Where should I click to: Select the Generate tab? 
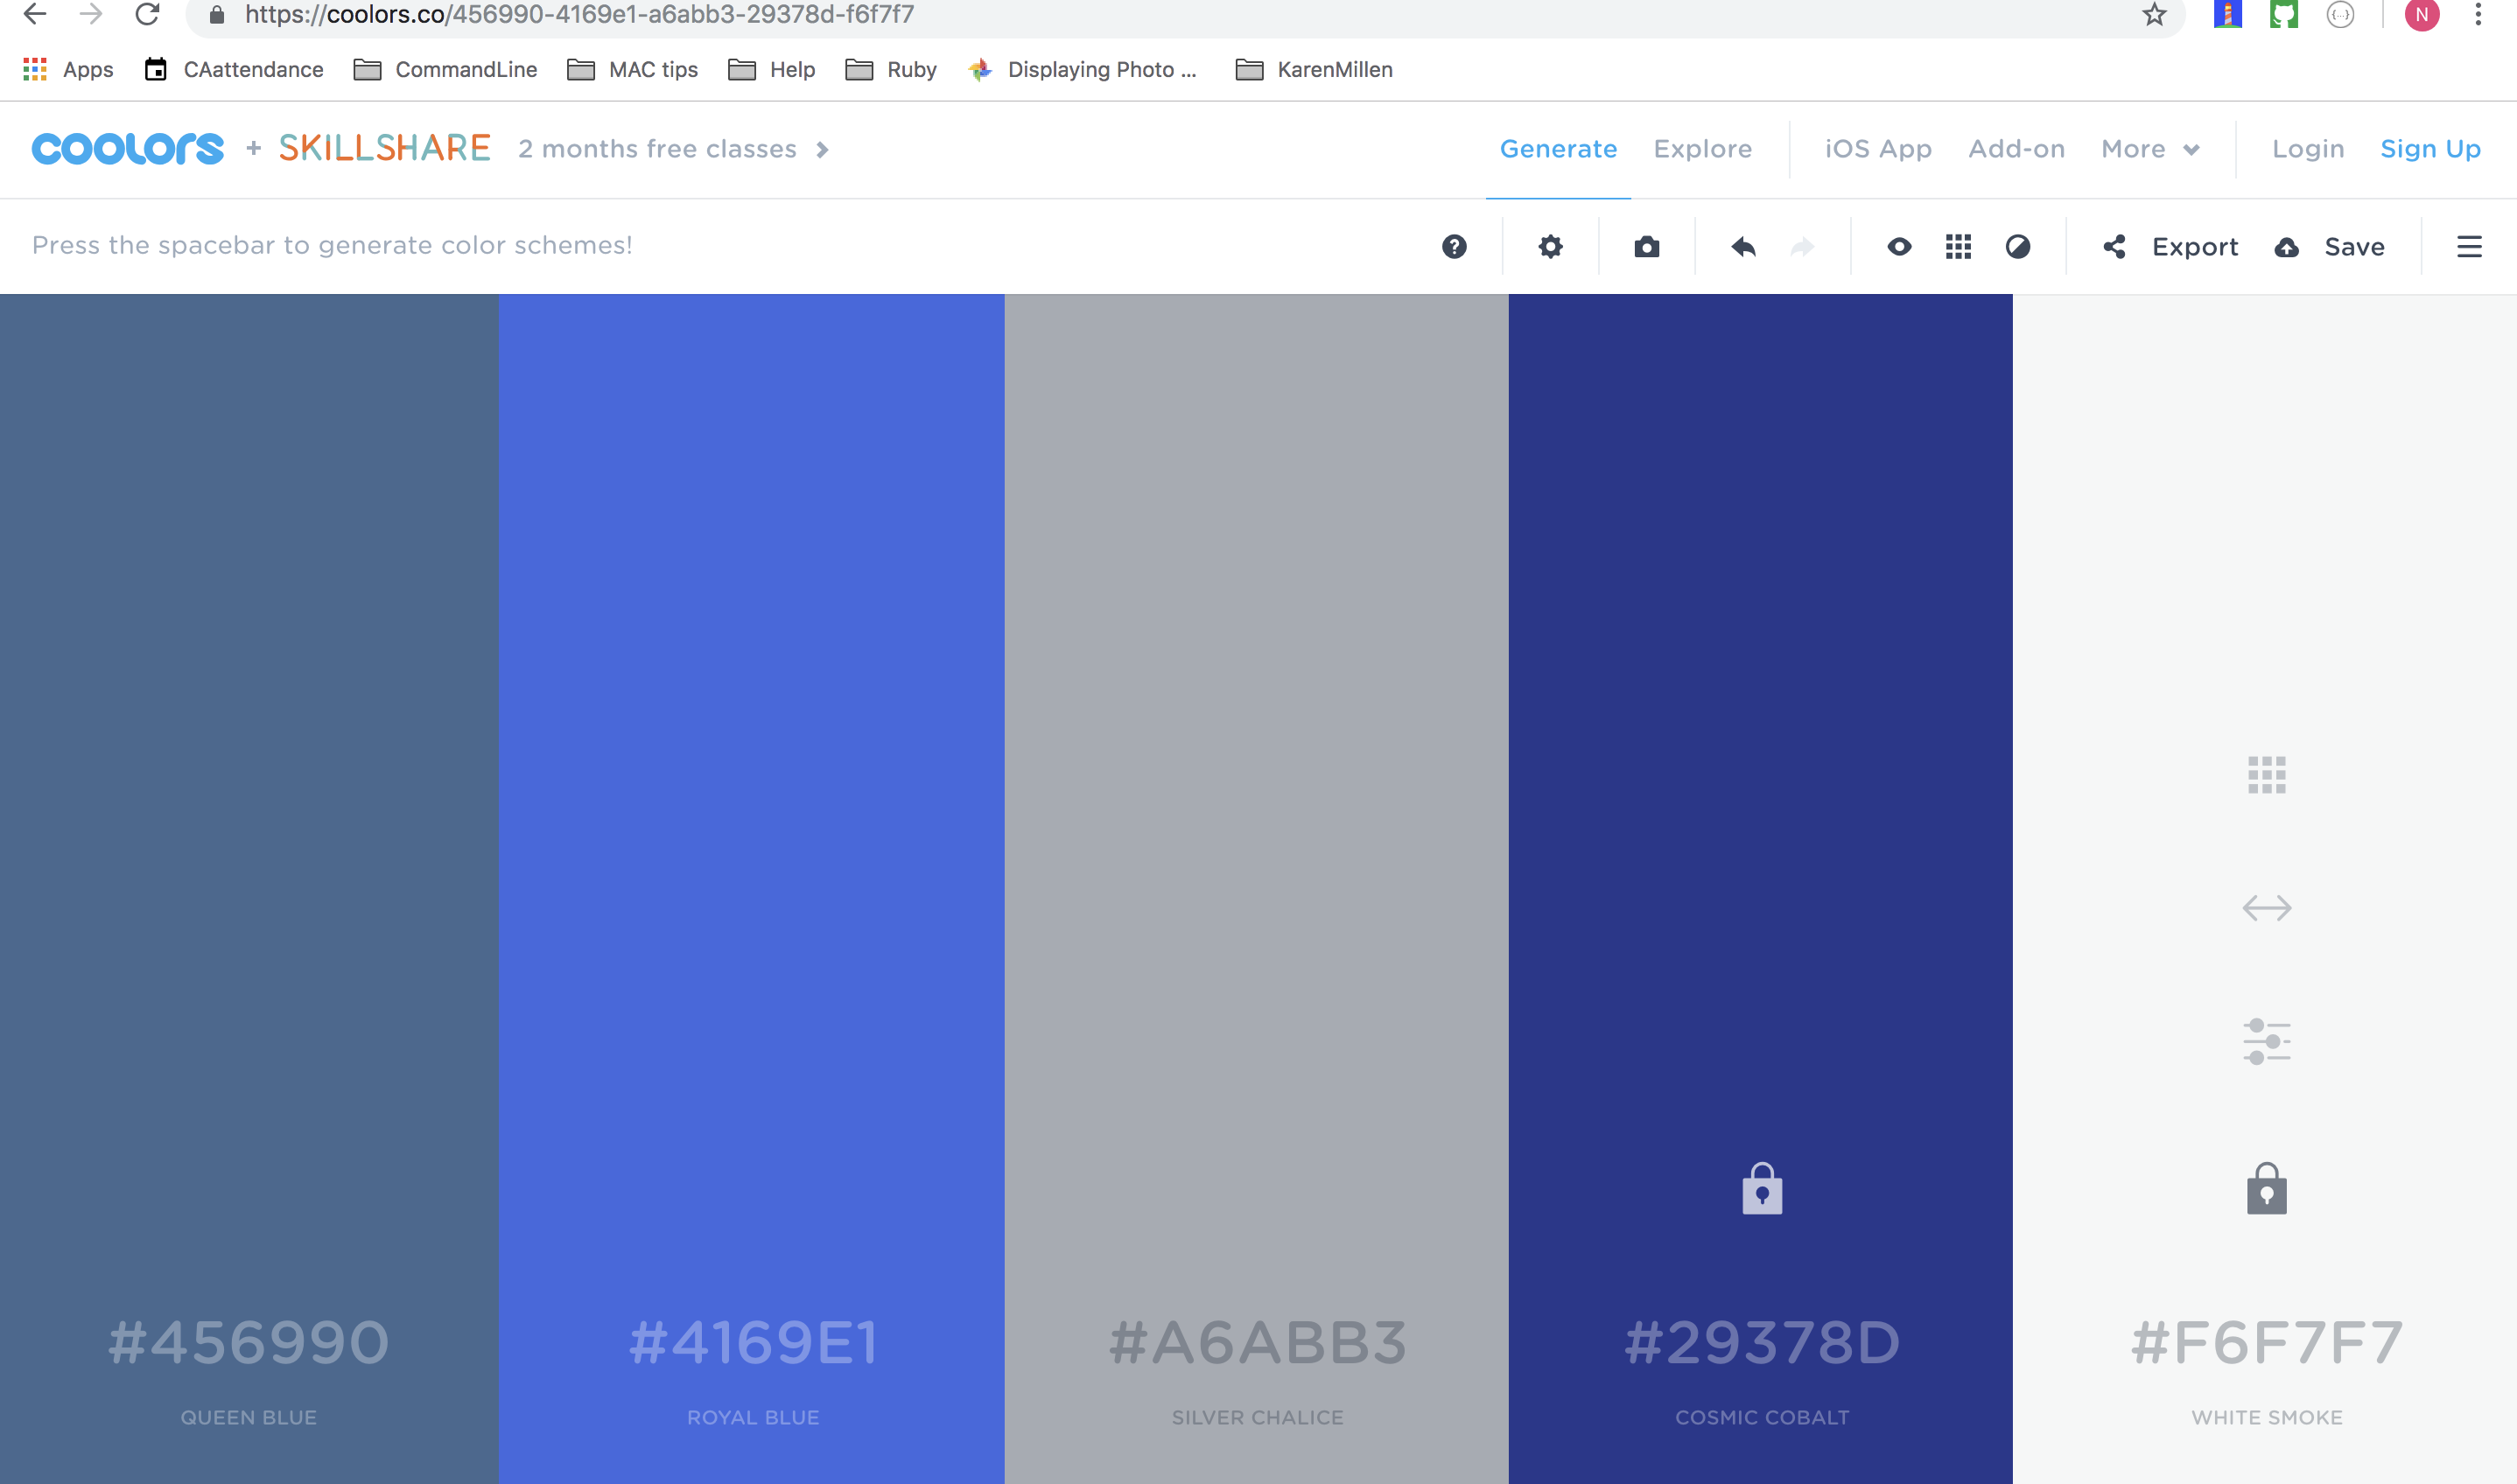[x=1558, y=149]
